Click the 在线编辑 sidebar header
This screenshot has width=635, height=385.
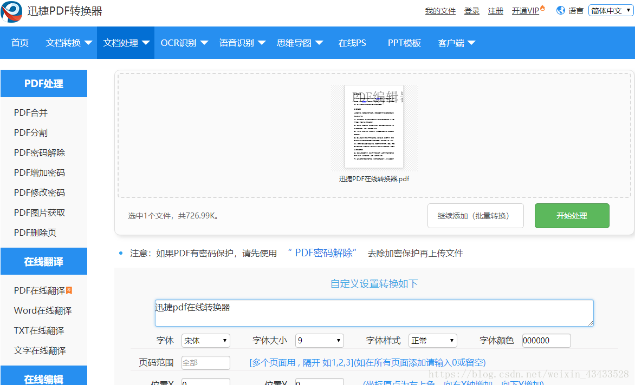(x=44, y=376)
